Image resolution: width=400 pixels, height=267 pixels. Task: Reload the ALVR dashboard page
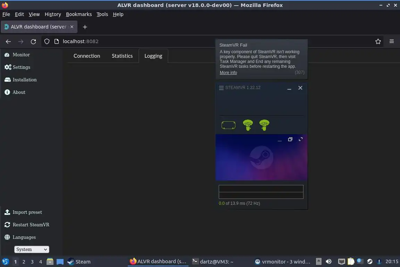[x=33, y=41]
